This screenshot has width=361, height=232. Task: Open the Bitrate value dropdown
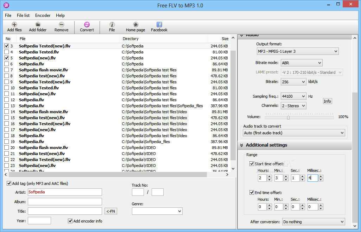click(x=293, y=82)
